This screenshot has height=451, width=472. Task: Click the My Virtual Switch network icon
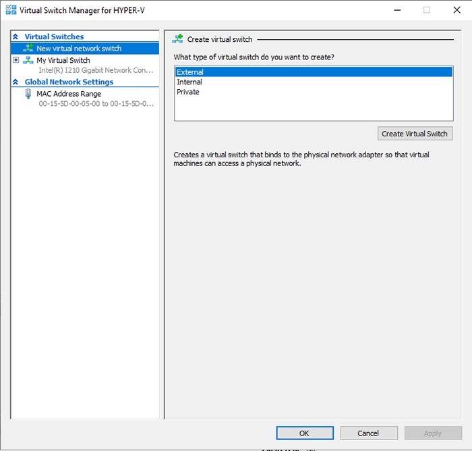pyautogui.click(x=28, y=60)
